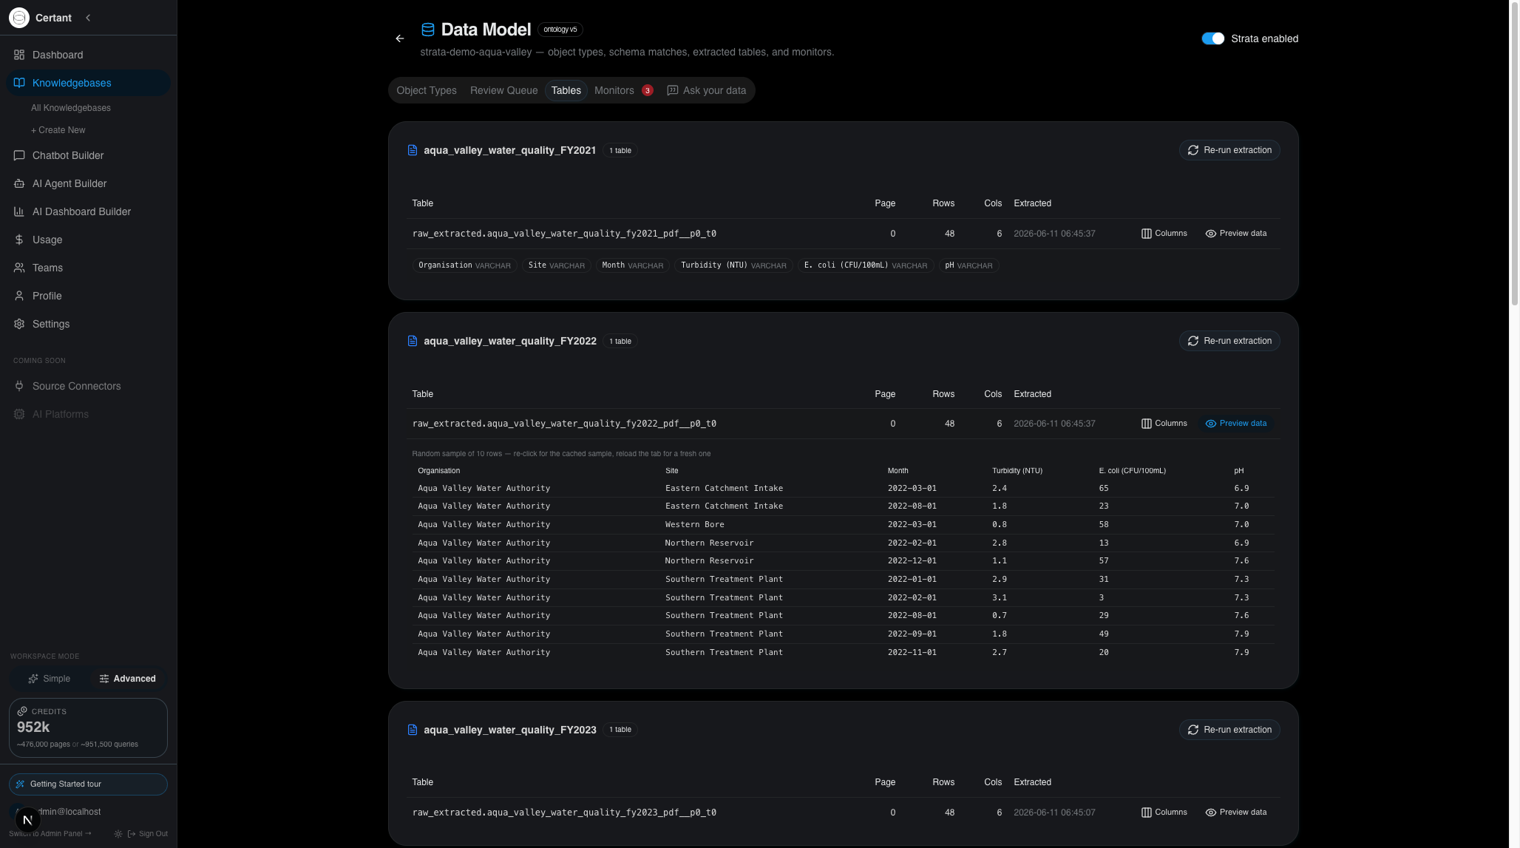Collapse the sidebar with the chevron arrow
The image size is (1520, 848).
pyautogui.click(x=88, y=18)
